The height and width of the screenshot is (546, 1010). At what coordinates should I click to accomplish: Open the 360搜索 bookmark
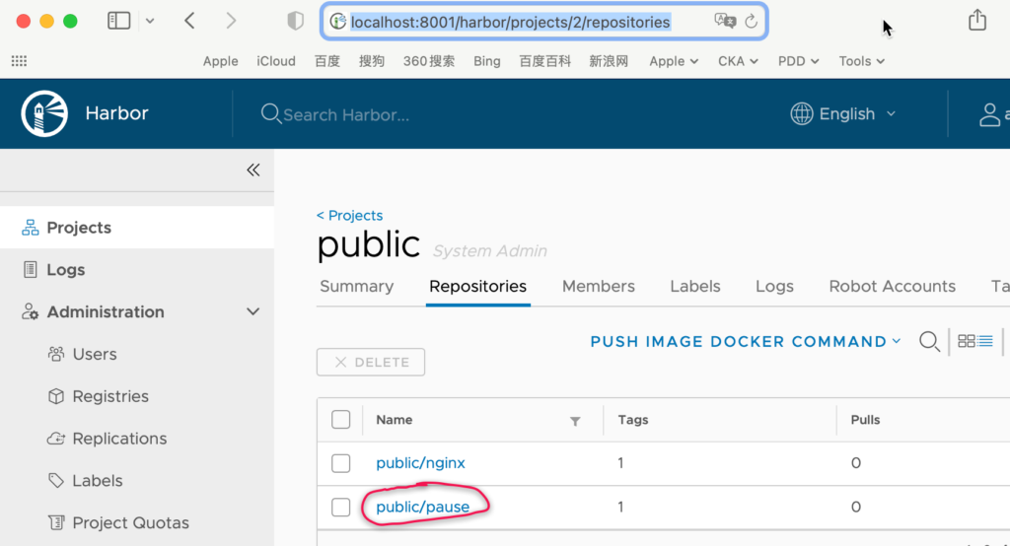(429, 61)
